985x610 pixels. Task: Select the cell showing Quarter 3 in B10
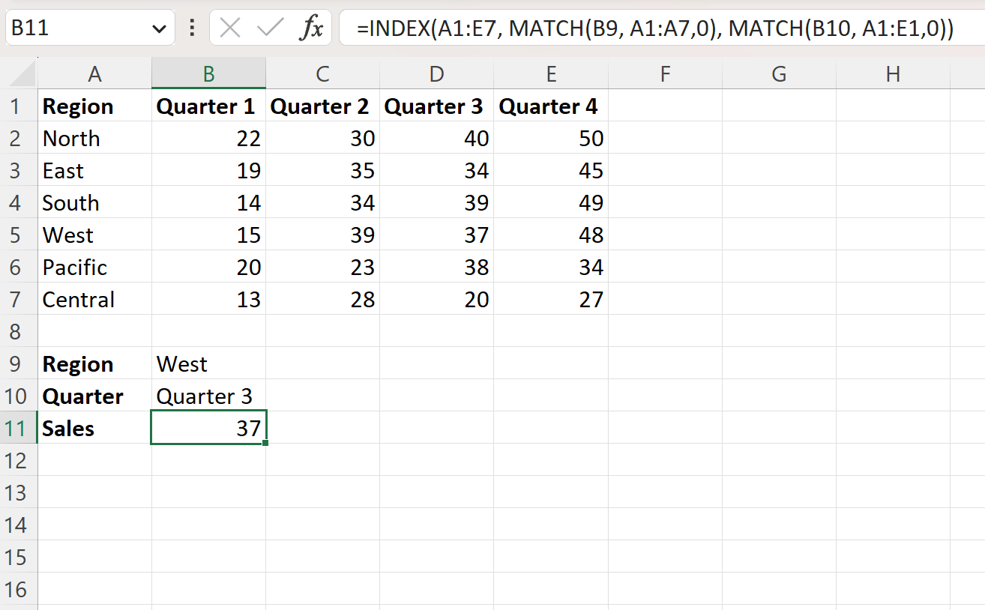(x=208, y=396)
